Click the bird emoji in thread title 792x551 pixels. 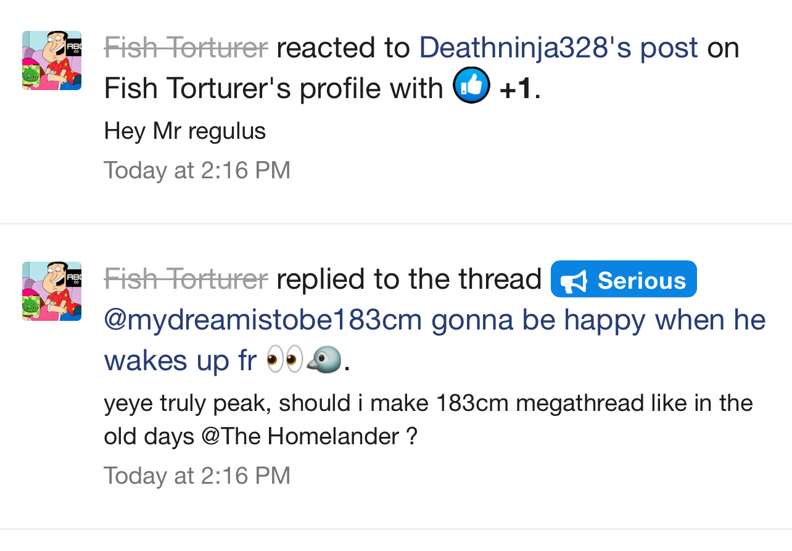click(x=324, y=359)
